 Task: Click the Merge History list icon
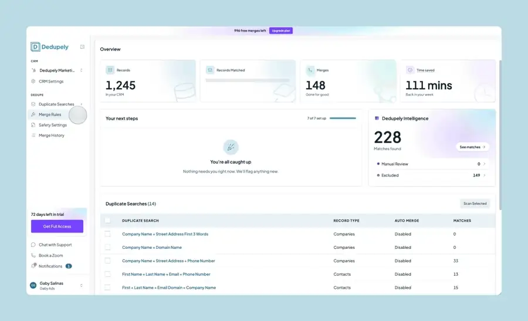tap(33, 136)
